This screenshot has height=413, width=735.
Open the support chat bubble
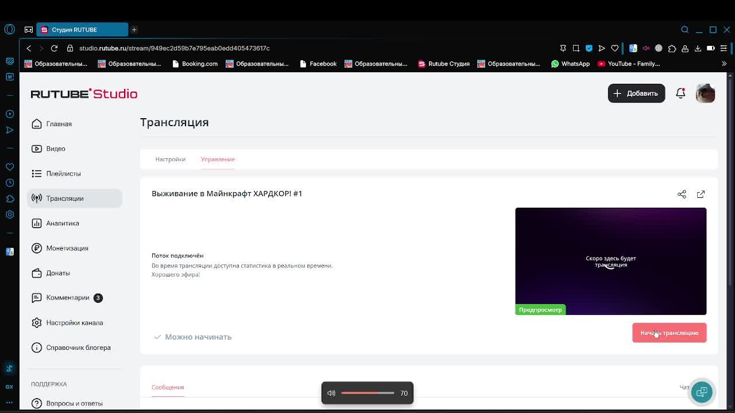pos(701,392)
